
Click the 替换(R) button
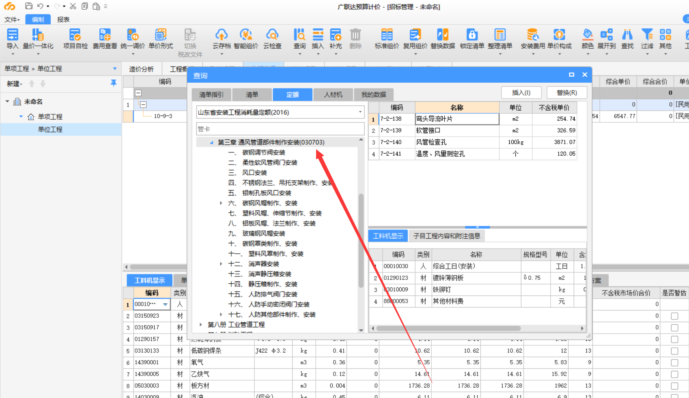(567, 92)
